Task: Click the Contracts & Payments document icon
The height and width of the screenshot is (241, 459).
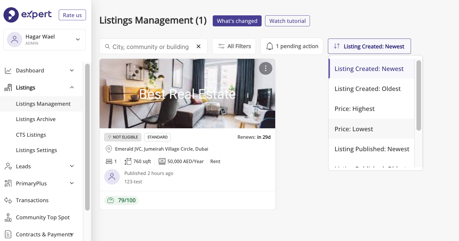Action: (8, 234)
